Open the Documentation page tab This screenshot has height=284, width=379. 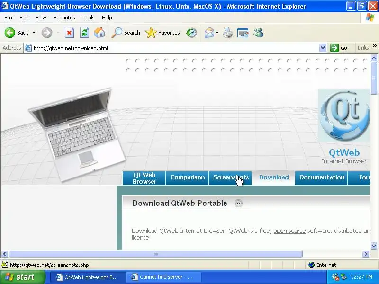pos(322,178)
